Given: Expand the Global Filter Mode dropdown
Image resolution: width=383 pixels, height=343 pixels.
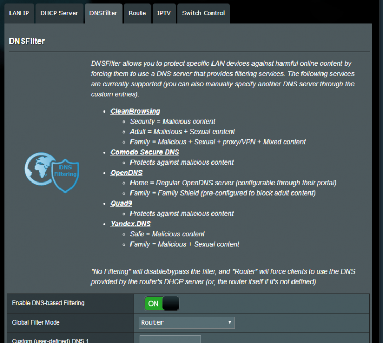Looking at the screenshot, I should tap(187, 322).
